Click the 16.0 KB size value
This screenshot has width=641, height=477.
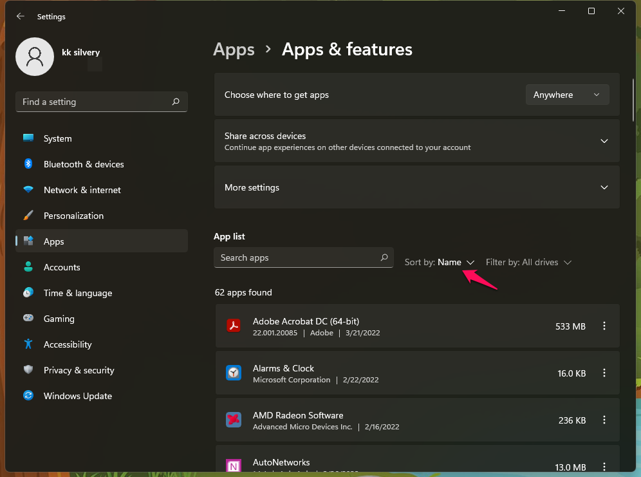[x=571, y=373]
